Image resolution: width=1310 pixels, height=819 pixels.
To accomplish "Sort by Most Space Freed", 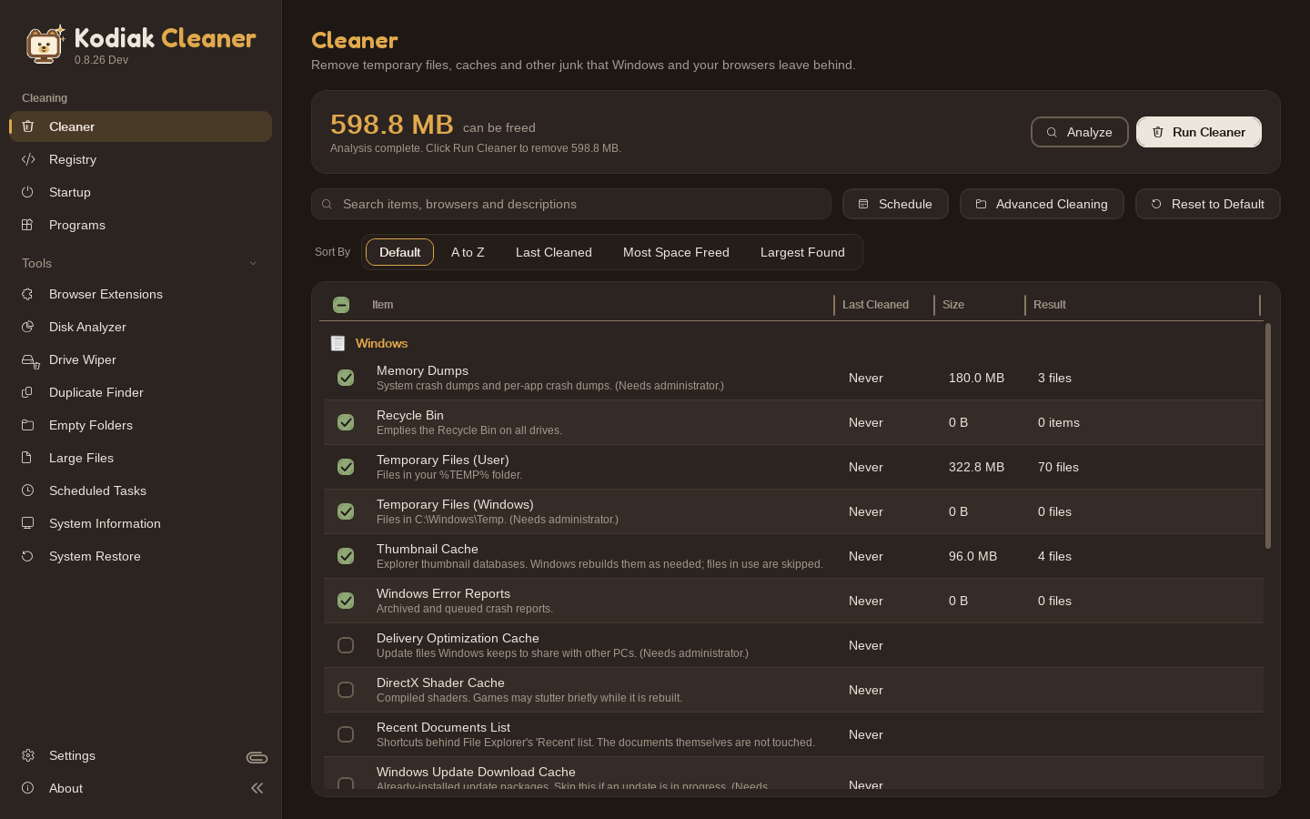I will [x=676, y=252].
